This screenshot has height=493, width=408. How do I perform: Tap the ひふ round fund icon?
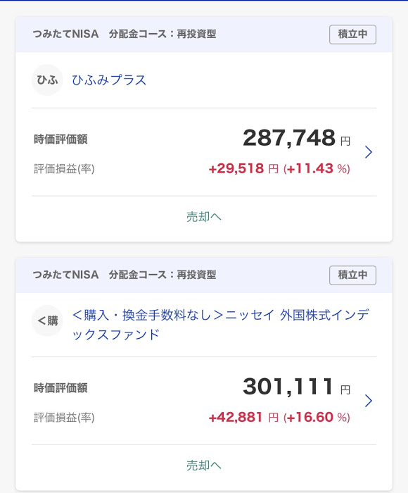pyautogui.click(x=47, y=80)
